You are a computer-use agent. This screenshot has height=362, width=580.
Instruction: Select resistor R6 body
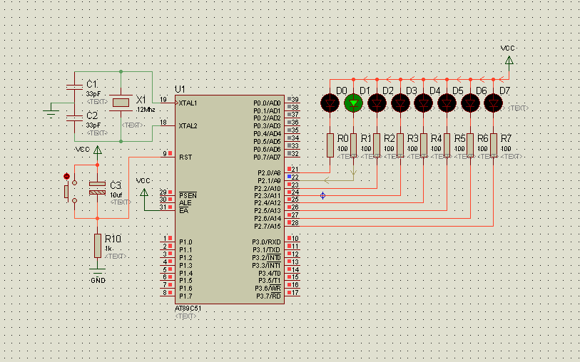pos(470,145)
